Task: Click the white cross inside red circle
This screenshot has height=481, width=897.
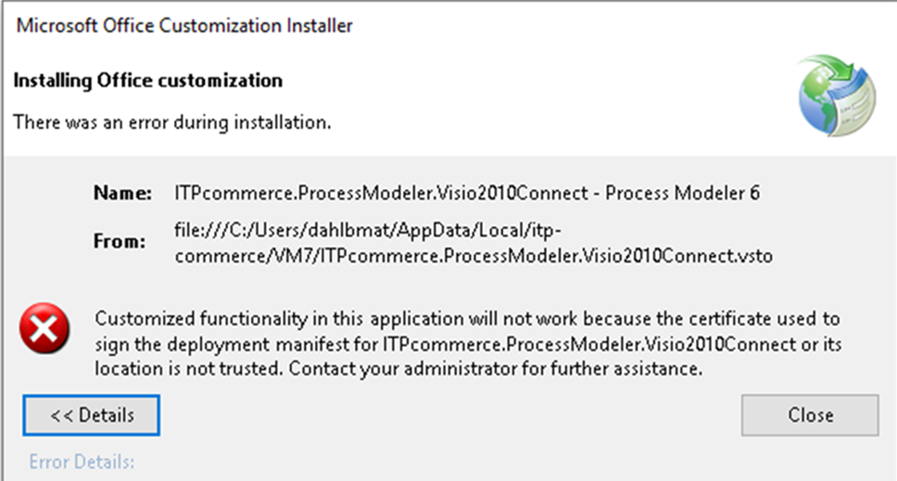Action: (44, 329)
